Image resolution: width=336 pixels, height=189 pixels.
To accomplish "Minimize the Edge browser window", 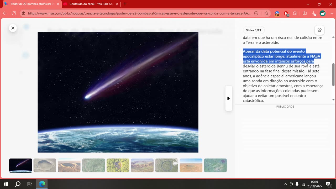I will [308, 4].
